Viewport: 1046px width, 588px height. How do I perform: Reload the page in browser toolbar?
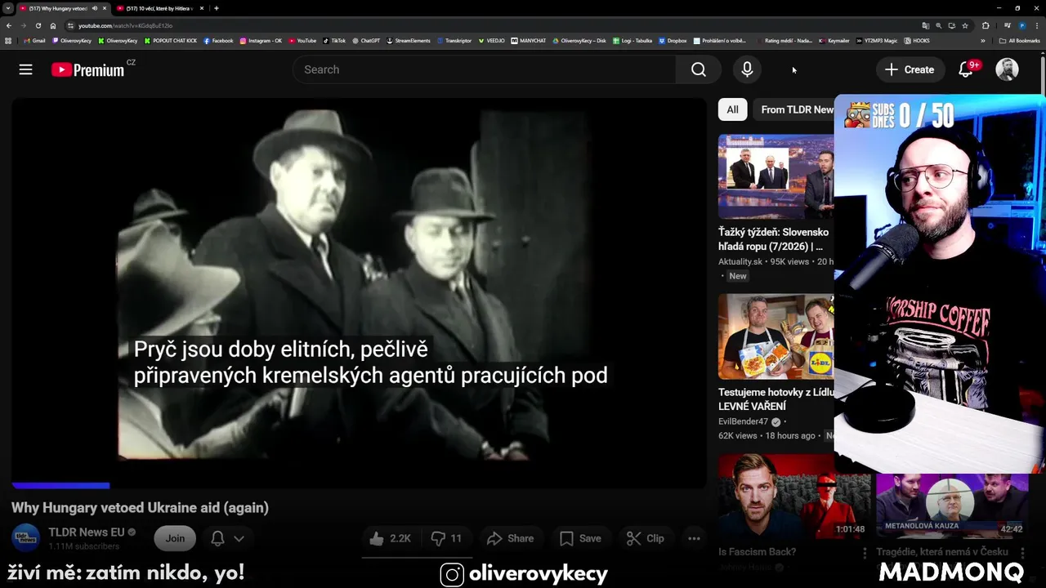coord(38,25)
